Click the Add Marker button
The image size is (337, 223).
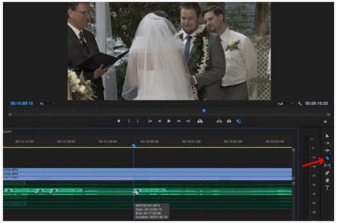click(x=119, y=121)
